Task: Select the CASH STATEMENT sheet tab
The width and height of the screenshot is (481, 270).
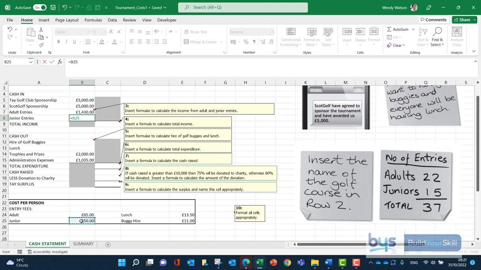Action: pos(47,244)
